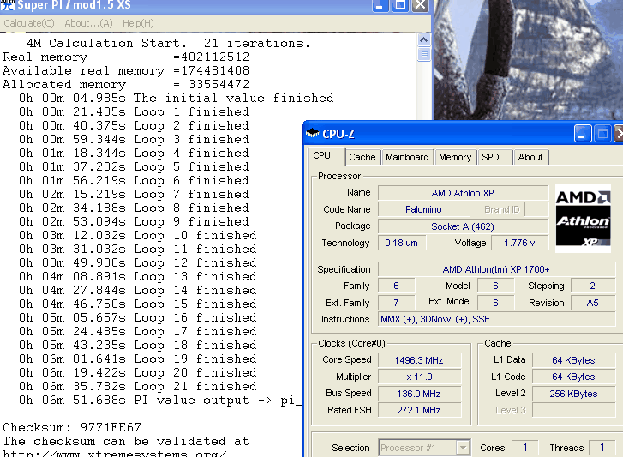Close the Super PI window
Image resolution: width=623 pixels, height=458 pixels.
(420, 5)
